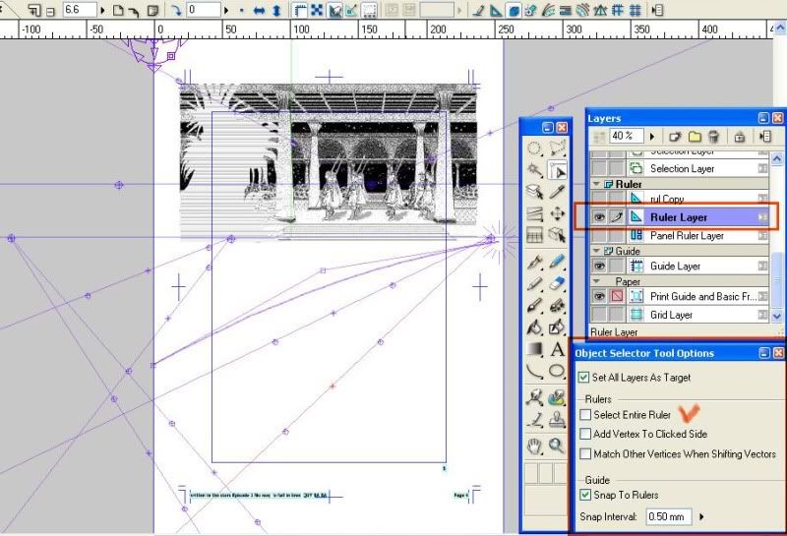Open the layer opacity 40% arrow

652,137
